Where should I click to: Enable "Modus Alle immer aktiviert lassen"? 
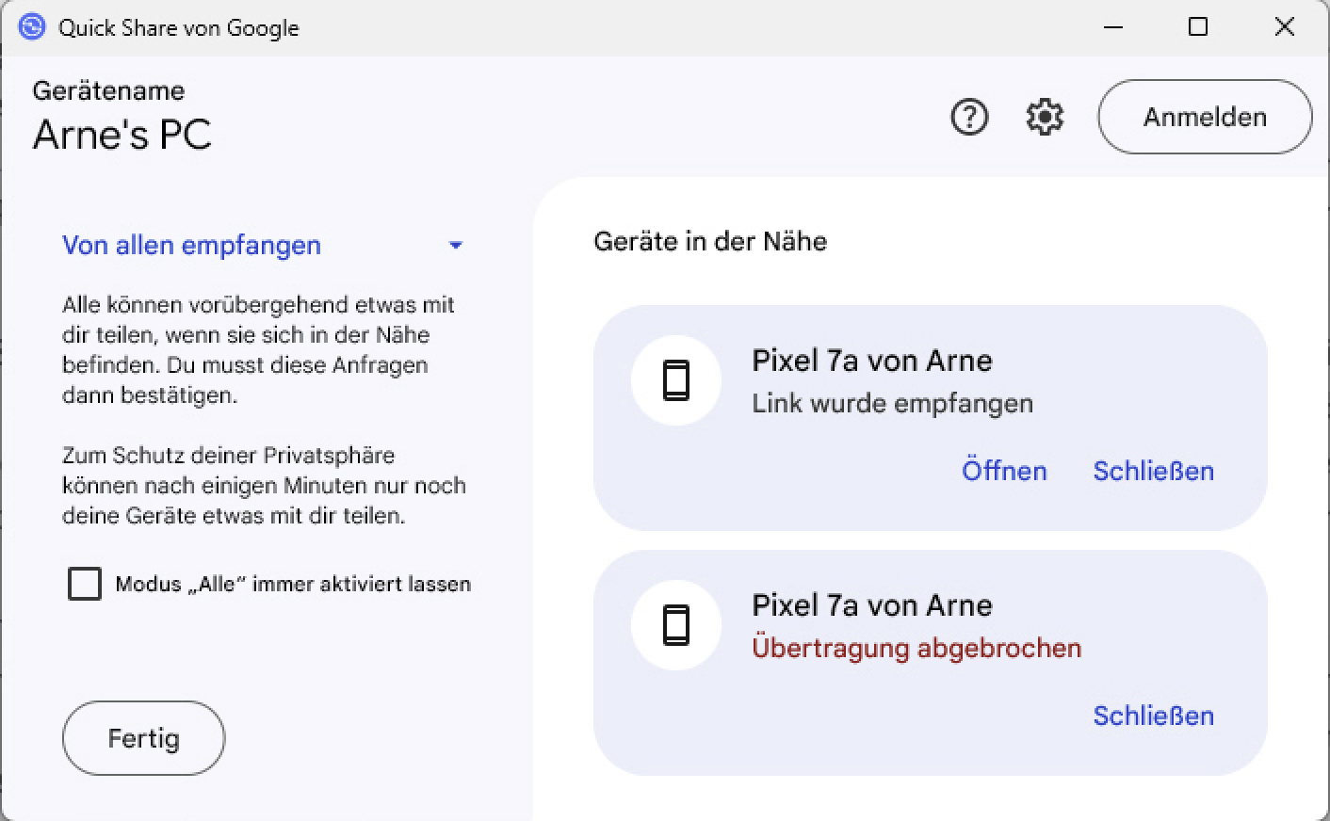tap(84, 584)
